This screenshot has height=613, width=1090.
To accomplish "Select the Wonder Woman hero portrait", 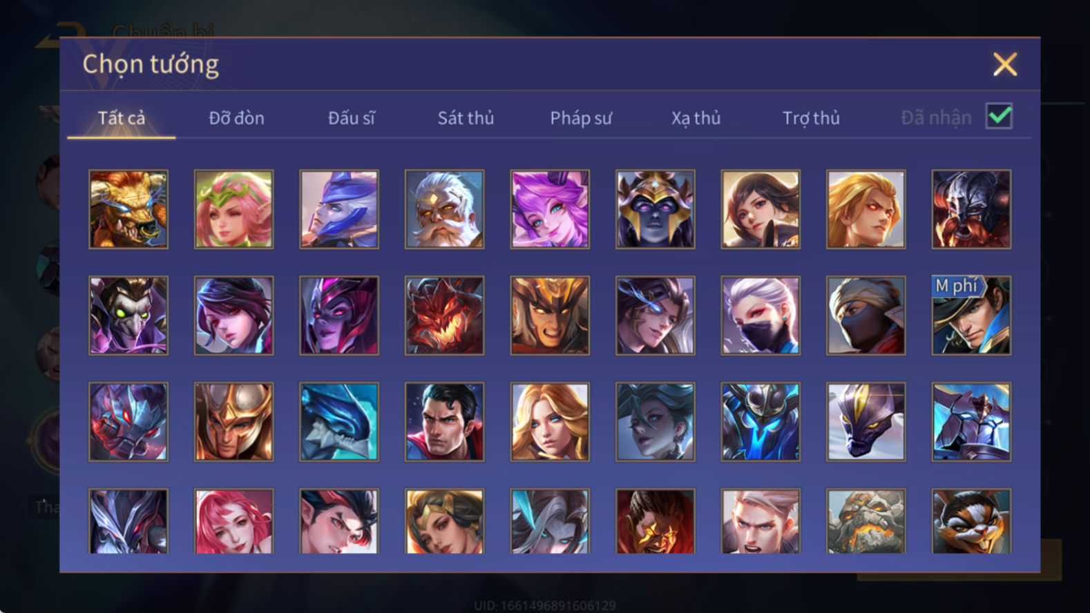I will click(x=444, y=521).
